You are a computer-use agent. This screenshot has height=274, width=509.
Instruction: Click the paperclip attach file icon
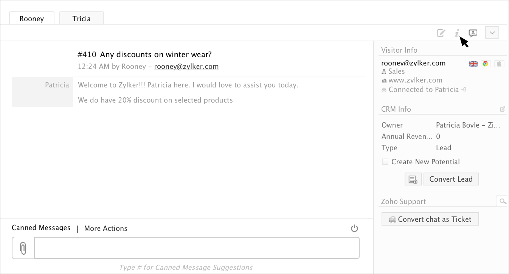[23, 248]
